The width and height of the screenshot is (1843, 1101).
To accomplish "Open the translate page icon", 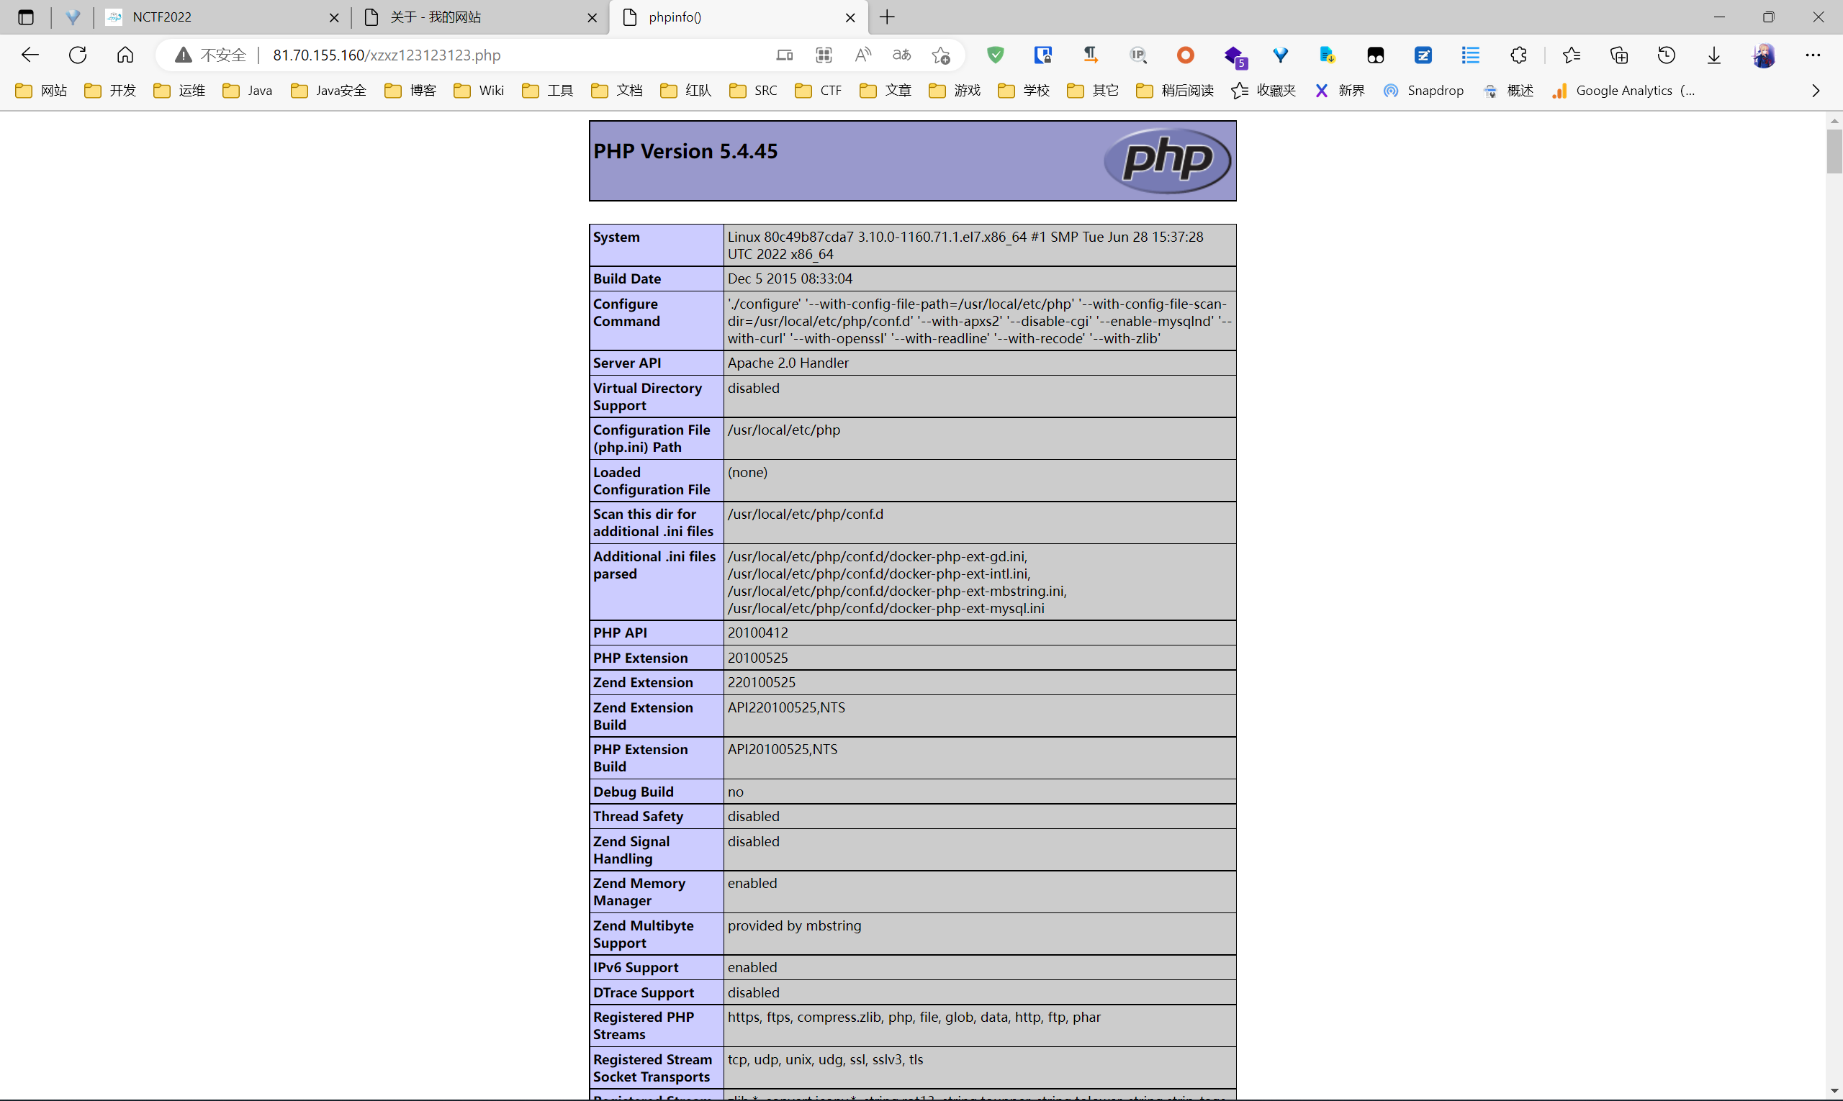I will 902,55.
